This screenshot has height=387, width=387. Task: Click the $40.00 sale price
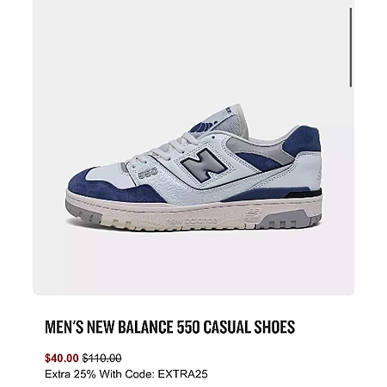(x=61, y=358)
